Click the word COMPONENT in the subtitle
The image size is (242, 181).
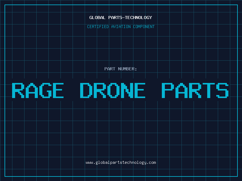click(144, 27)
